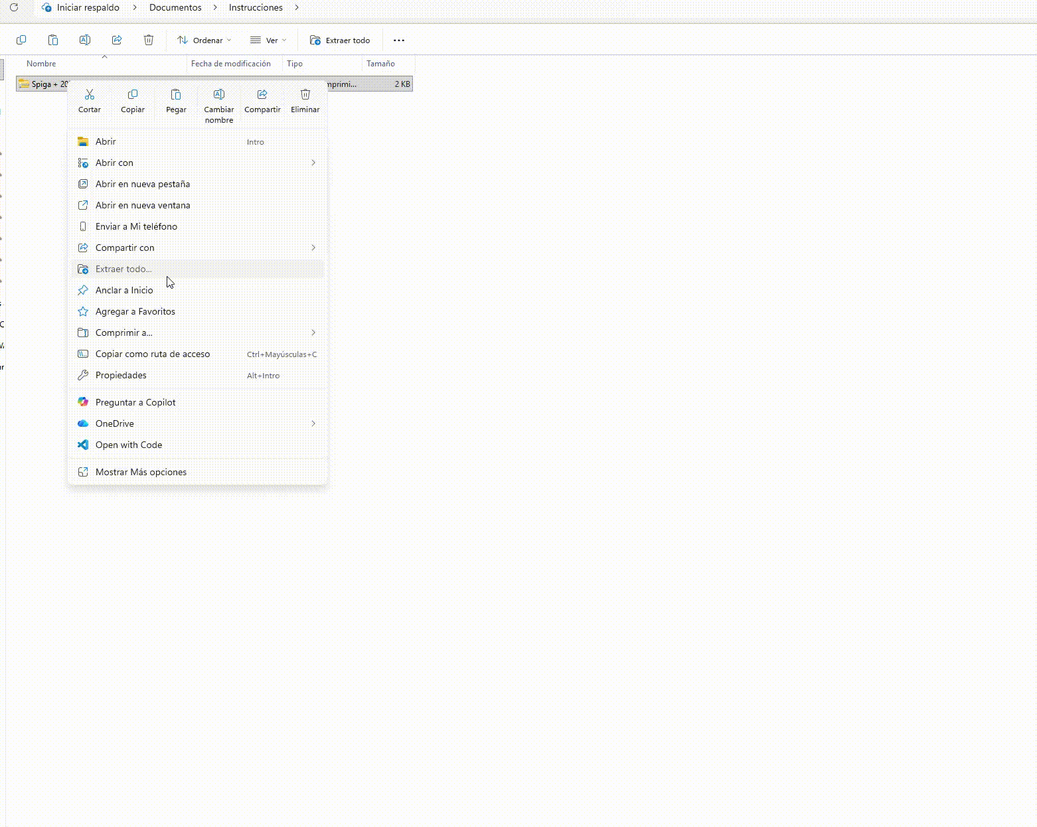Click Eliminar trash icon in context menu
The height and width of the screenshot is (827, 1037).
click(x=305, y=95)
